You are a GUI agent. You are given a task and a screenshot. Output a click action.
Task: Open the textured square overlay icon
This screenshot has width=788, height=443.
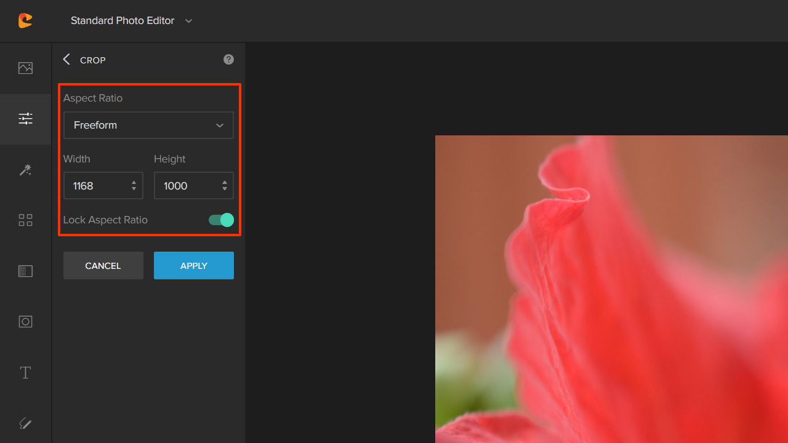coord(25,271)
